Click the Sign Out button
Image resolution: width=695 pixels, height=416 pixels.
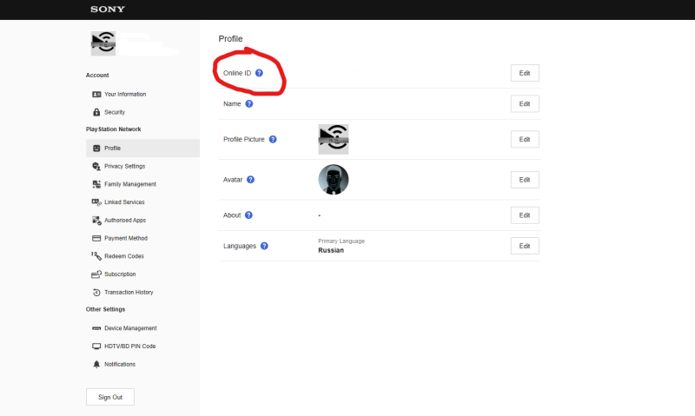pyautogui.click(x=110, y=397)
